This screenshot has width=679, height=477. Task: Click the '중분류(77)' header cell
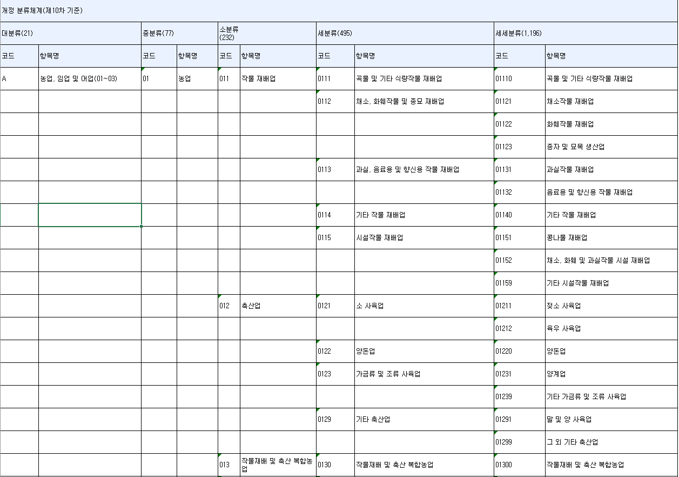click(179, 33)
